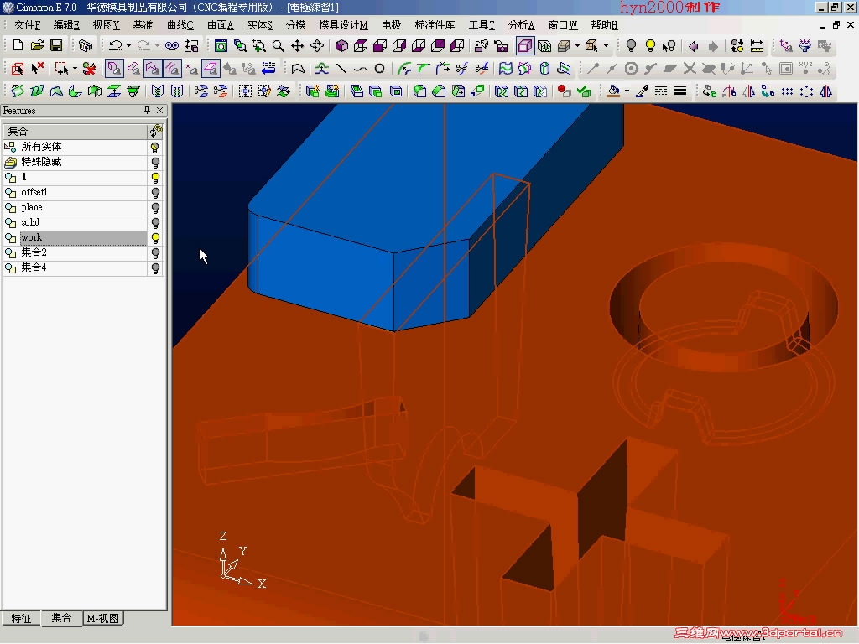
Task: Click the unselect cursor with red X
Action: [x=37, y=69]
